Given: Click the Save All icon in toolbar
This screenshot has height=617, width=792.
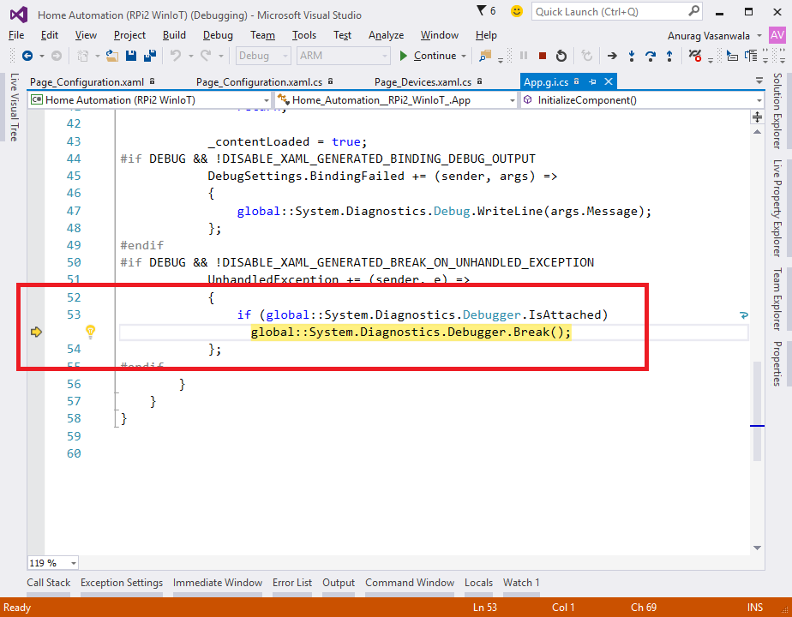Looking at the screenshot, I should pos(150,56).
